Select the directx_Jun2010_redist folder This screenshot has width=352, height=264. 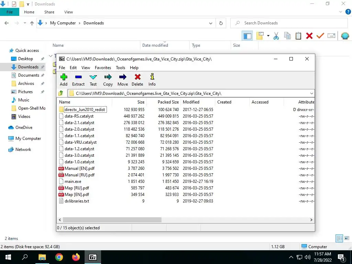tap(85, 110)
